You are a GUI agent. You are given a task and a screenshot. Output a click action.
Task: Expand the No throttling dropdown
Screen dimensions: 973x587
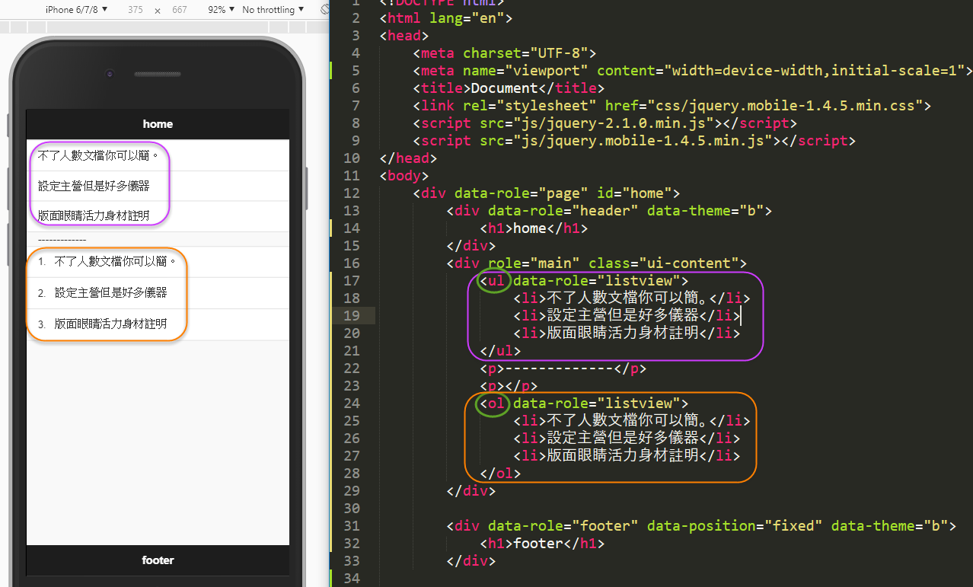[x=273, y=10]
